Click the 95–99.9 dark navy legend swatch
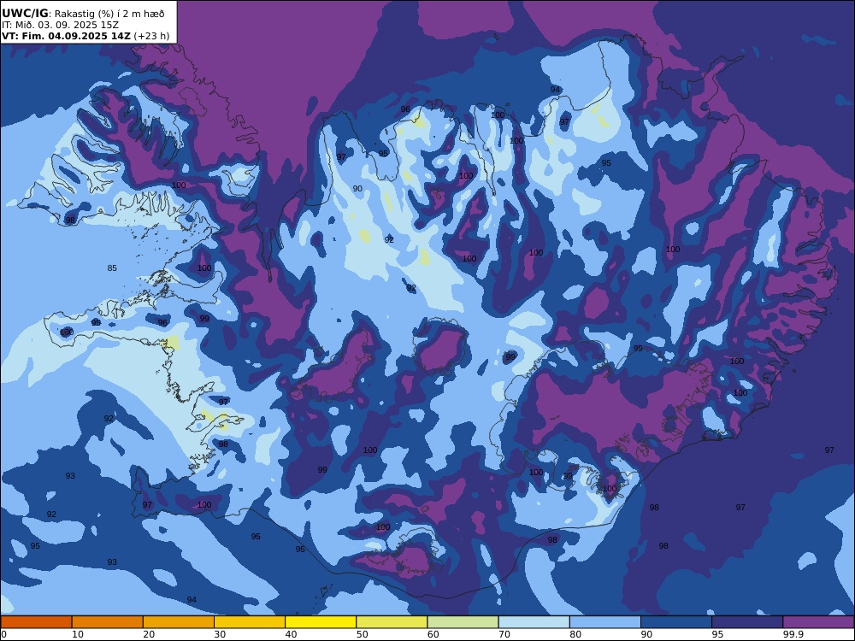855x641 pixels. pyautogui.click(x=747, y=622)
